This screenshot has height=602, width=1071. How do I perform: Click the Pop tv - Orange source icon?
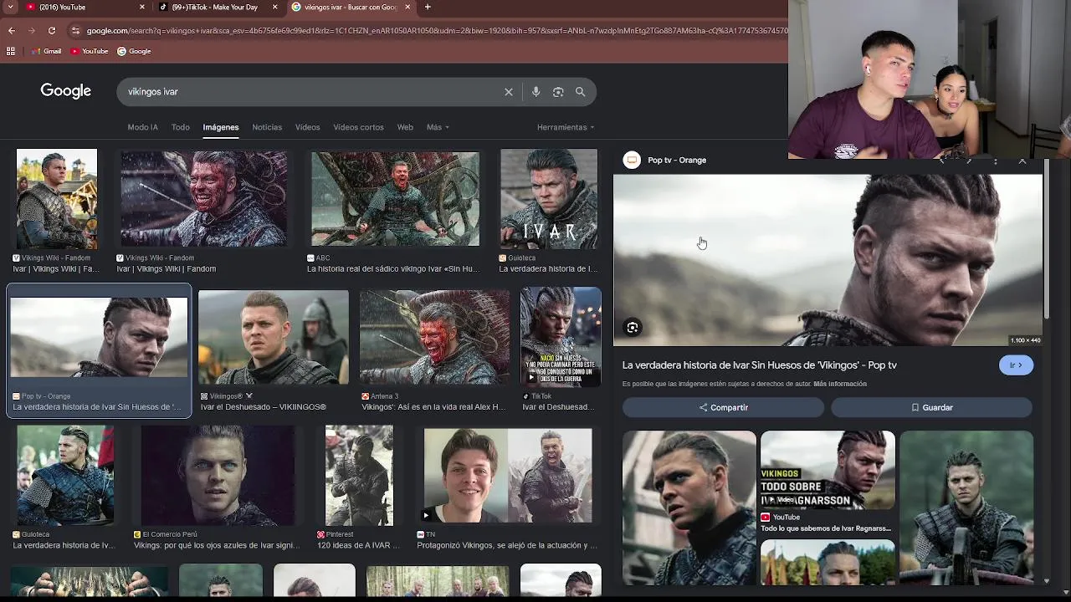point(633,160)
